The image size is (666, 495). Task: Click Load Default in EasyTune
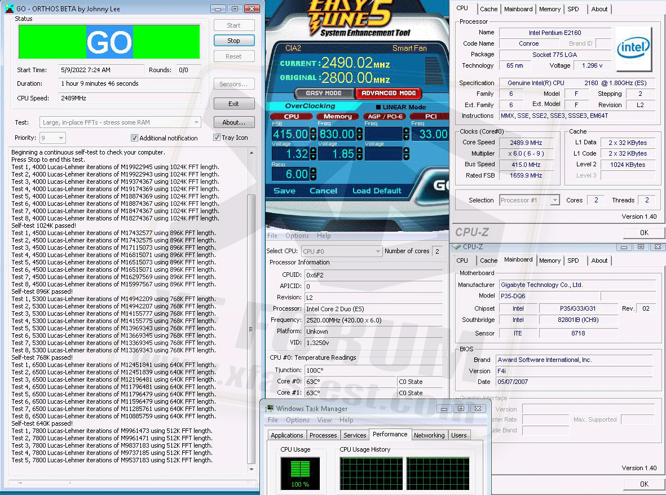377,191
